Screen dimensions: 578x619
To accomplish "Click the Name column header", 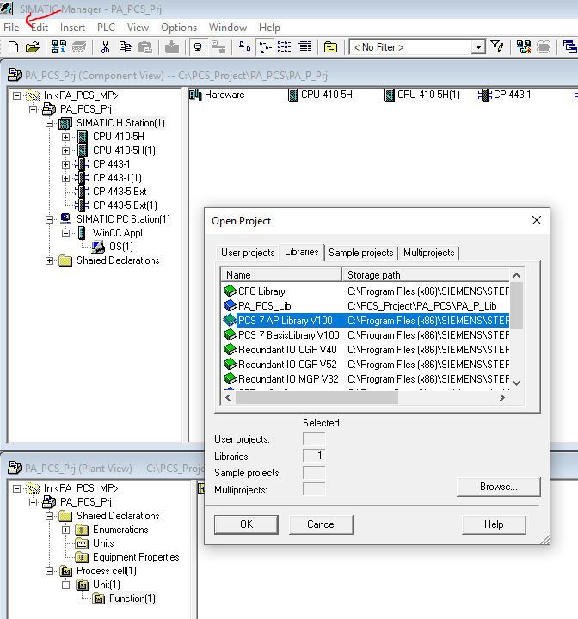I will [281, 275].
